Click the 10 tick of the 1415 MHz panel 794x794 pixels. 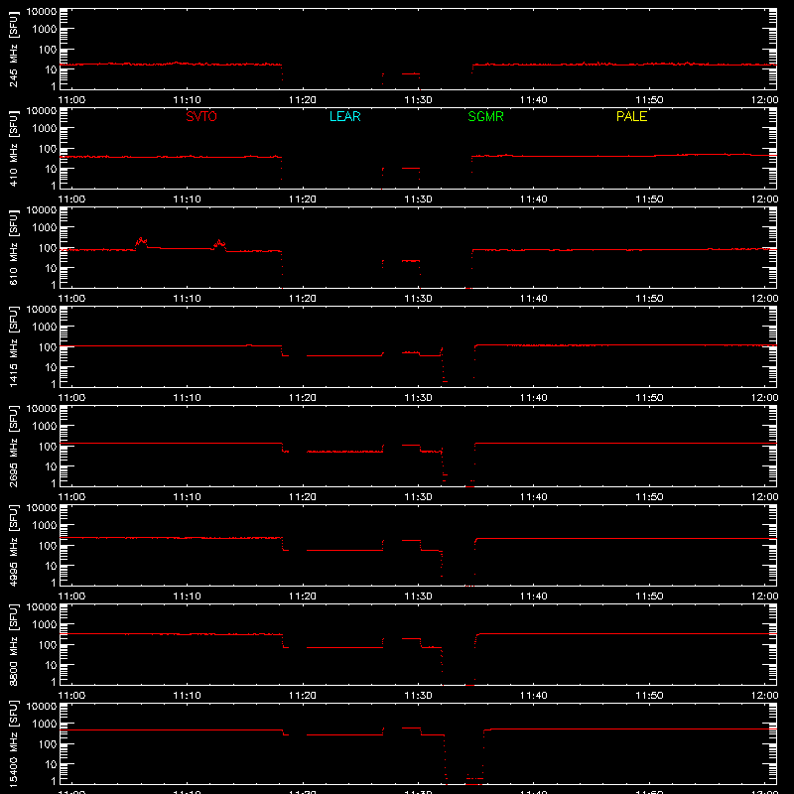51,367
